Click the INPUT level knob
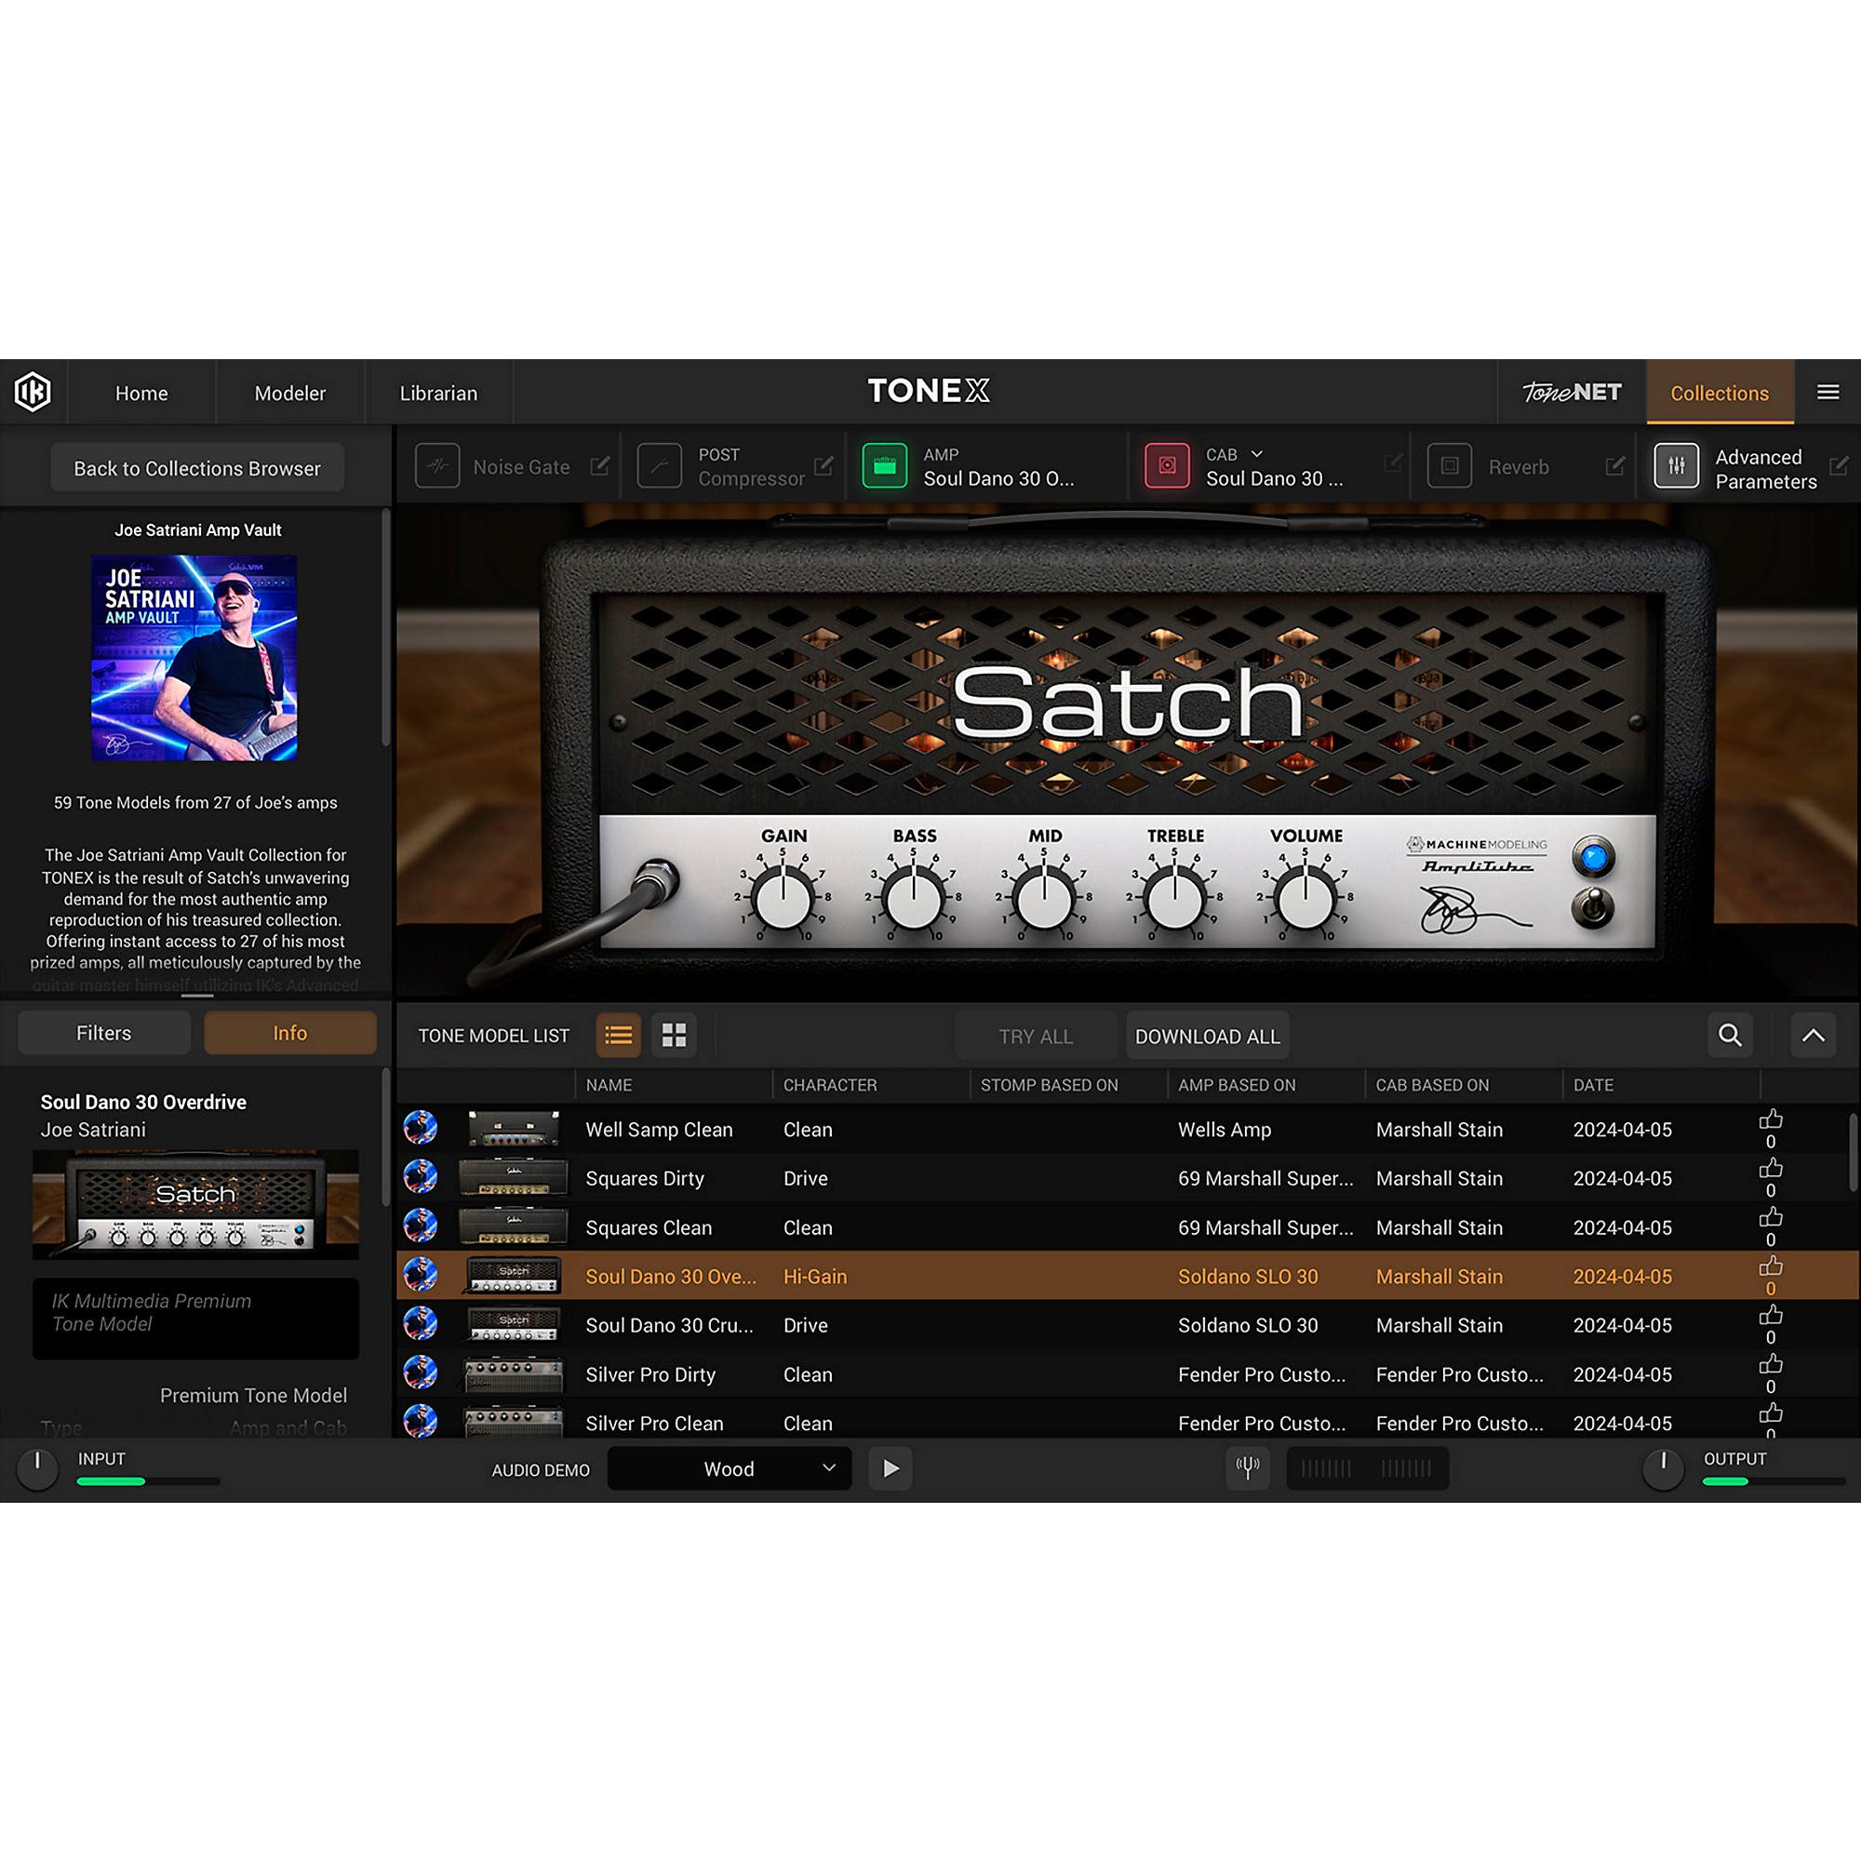The height and width of the screenshot is (1861, 1861). (x=37, y=1469)
